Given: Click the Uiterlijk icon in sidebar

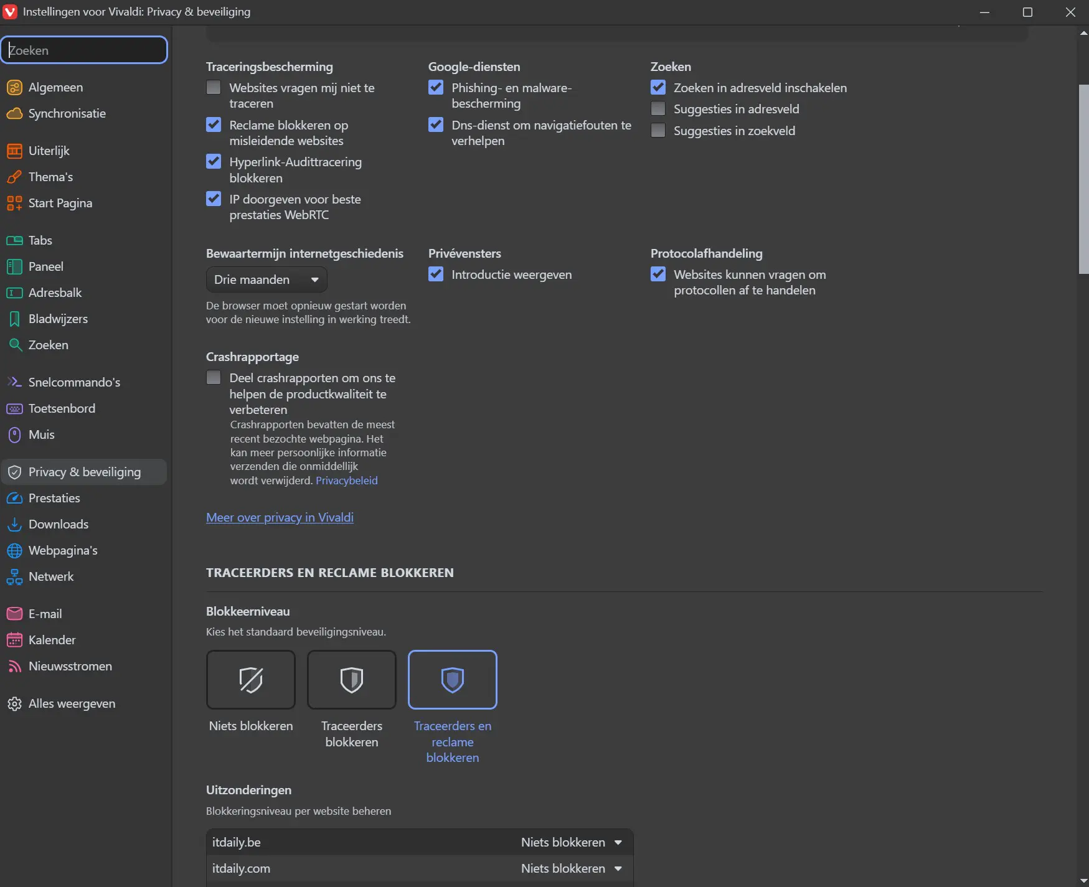Looking at the screenshot, I should [x=14, y=151].
